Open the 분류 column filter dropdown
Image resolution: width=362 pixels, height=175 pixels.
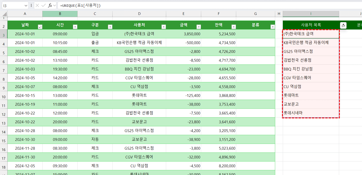pos(272,27)
